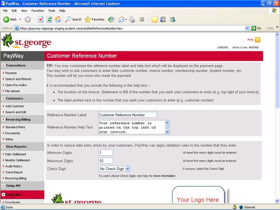Screen dimensions: 280x210
Task: Collapse the Recurring Billing section header
Action: point(22,119)
